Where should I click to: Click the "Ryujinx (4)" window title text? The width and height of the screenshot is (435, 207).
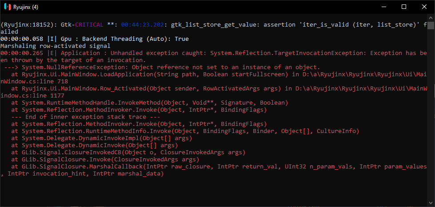(x=26, y=7)
